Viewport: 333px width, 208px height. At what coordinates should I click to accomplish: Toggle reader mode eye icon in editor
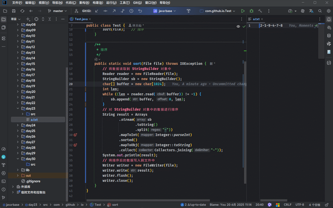tap(238, 26)
